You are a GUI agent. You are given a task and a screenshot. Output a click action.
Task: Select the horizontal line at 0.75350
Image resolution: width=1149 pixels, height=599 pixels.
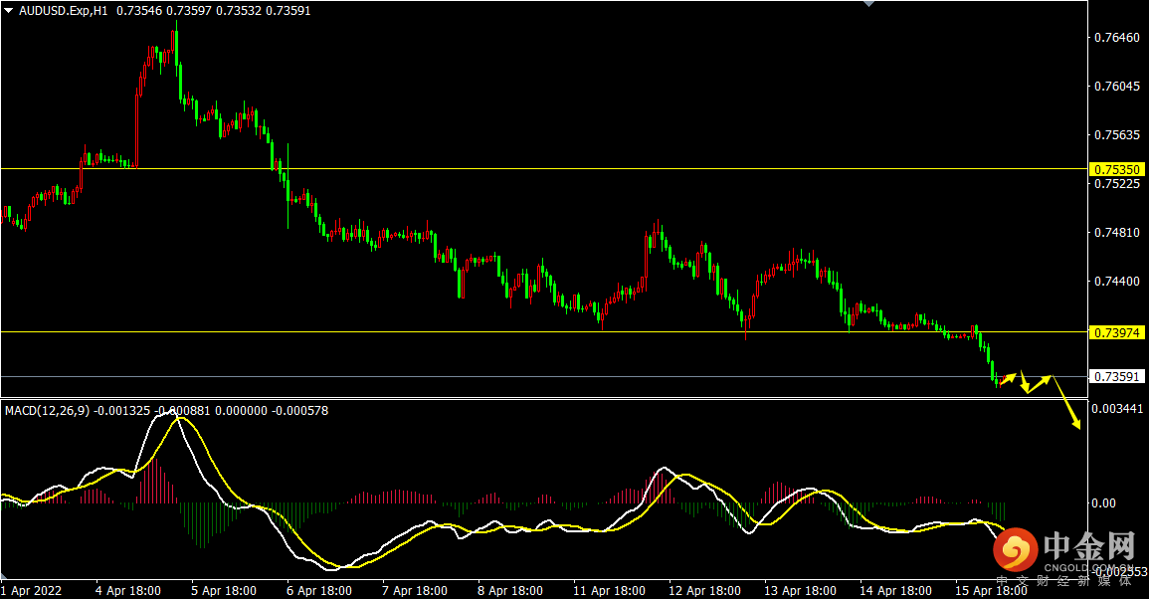497,168
